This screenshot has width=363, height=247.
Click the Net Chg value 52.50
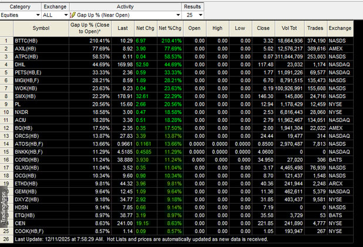pyautogui.click(x=142, y=65)
